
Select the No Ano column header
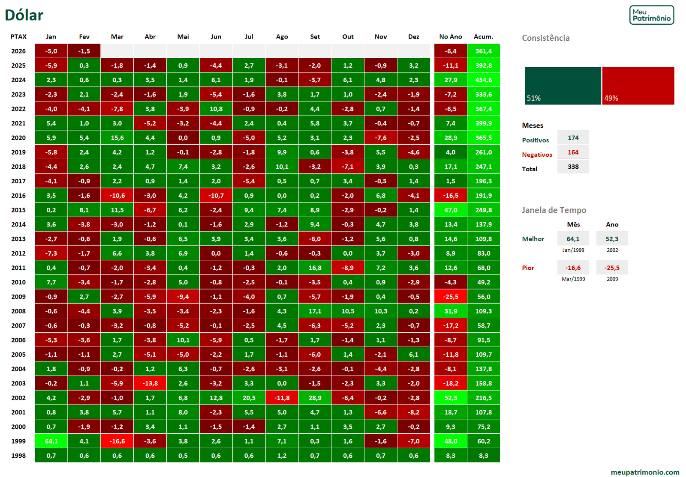450,37
